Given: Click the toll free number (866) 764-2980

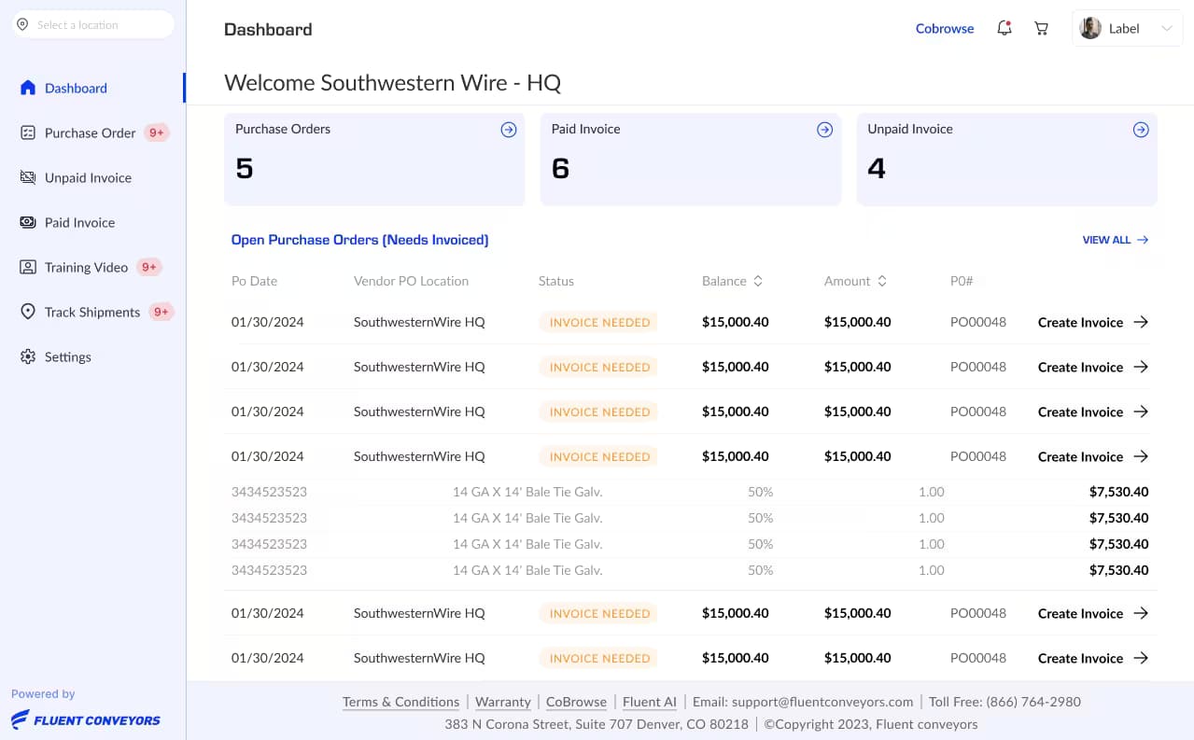Looking at the screenshot, I should 1034,702.
